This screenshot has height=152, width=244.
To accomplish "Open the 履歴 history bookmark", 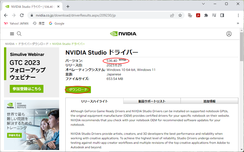I will [39, 23].
